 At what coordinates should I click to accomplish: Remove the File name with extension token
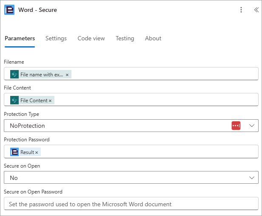(67, 75)
